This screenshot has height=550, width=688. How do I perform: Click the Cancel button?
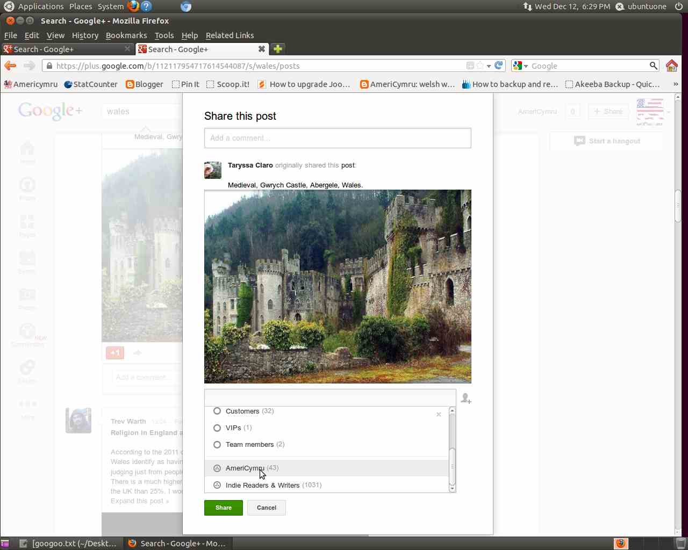(x=267, y=508)
